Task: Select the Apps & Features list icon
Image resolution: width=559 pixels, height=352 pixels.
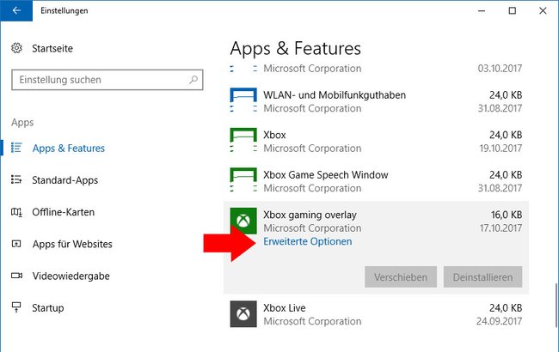Action: click(x=16, y=148)
